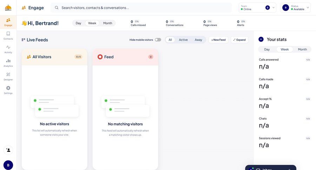Click the Calls made label

click(266, 79)
